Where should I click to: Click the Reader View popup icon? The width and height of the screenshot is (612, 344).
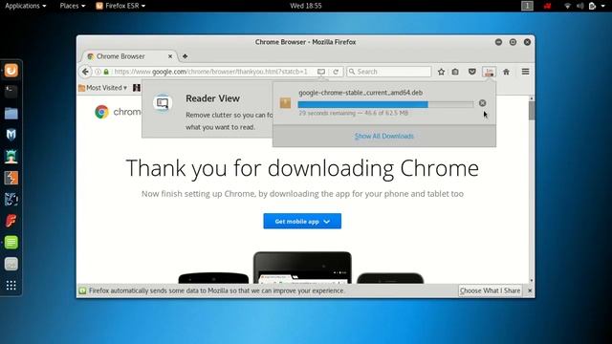[x=163, y=103]
